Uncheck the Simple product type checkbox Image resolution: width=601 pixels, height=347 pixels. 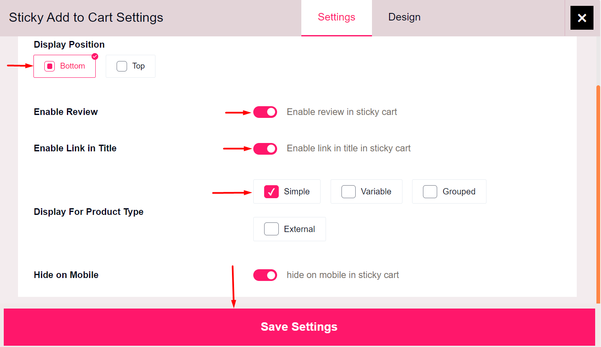pyautogui.click(x=271, y=191)
